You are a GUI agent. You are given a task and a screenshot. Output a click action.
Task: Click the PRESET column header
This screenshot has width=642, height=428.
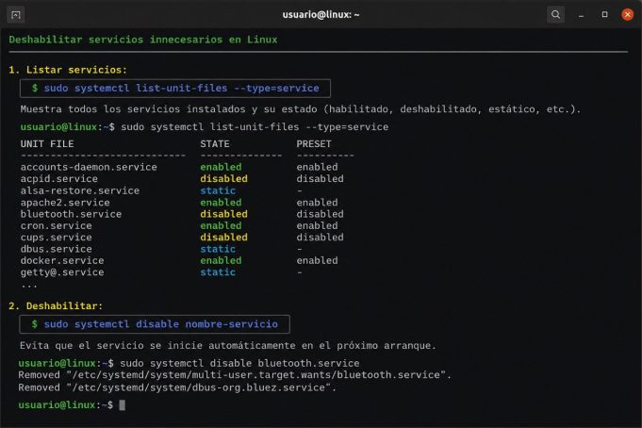click(314, 144)
